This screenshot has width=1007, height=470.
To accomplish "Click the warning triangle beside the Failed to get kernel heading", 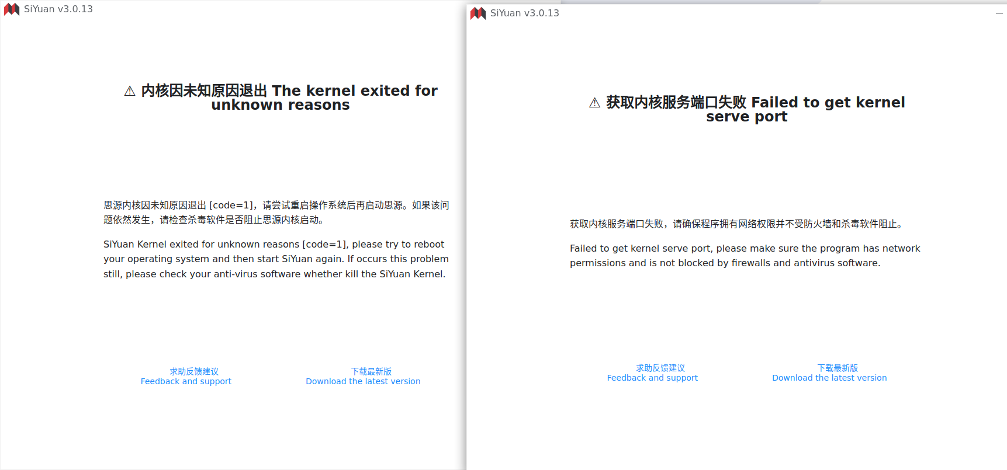I will (x=594, y=103).
